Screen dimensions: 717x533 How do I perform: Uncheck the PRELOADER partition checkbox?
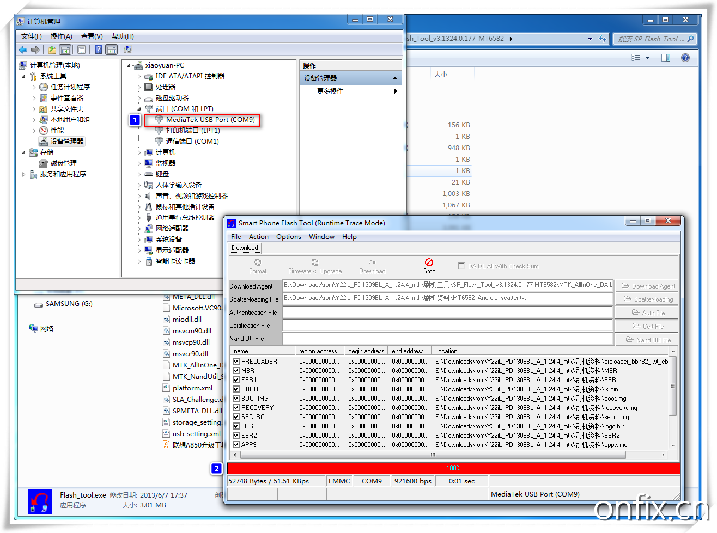(236, 361)
